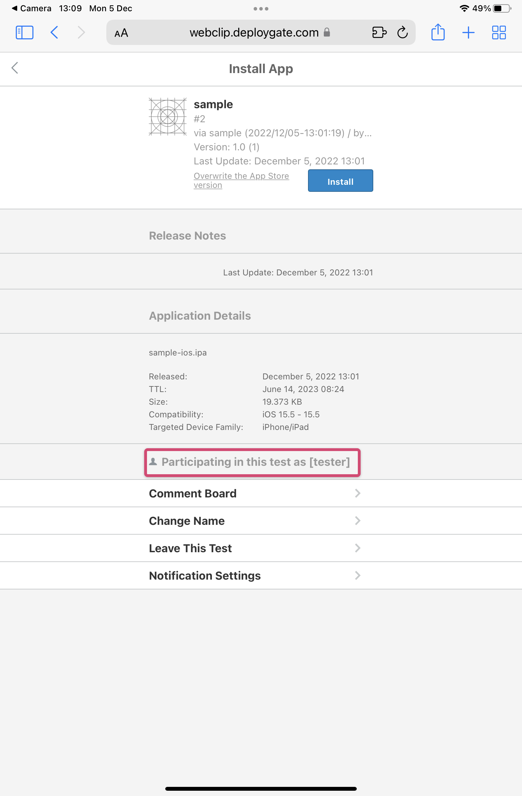Tap Safari's forward arrow

click(81, 32)
